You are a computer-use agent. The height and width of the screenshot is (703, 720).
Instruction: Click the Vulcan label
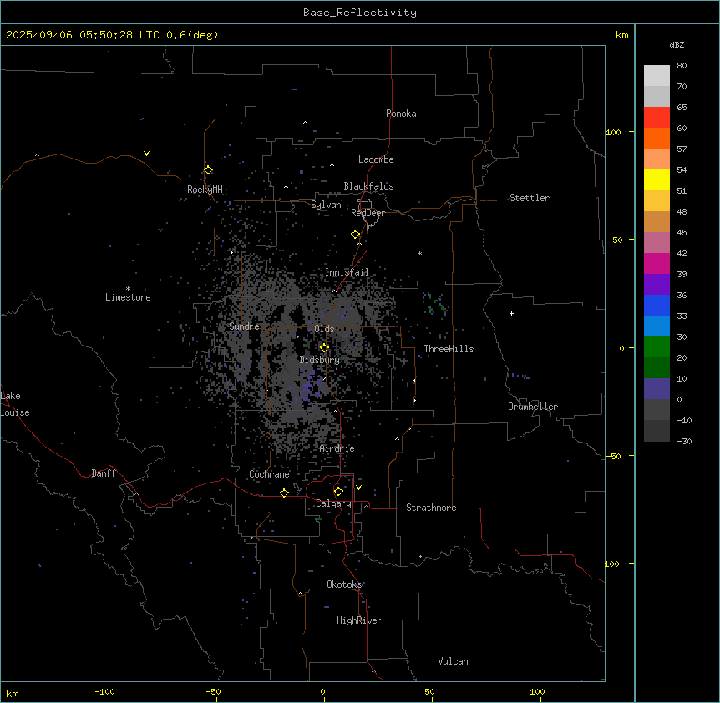coord(453,661)
